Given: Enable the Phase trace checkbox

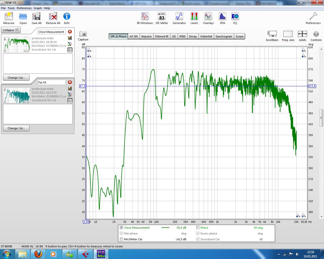Looking at the screenshot, I should (x=198, y=228).
